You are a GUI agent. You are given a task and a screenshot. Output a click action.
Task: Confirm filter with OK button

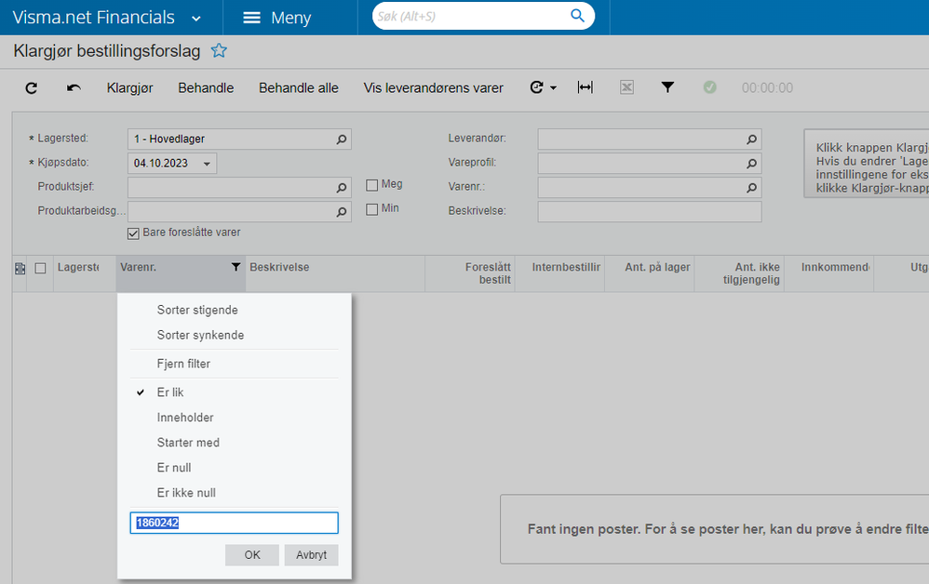click(x=252, y=555)
